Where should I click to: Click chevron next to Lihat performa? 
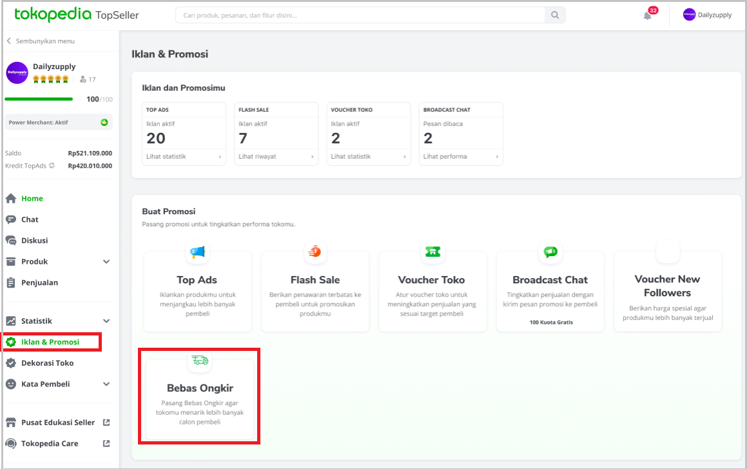497,157
